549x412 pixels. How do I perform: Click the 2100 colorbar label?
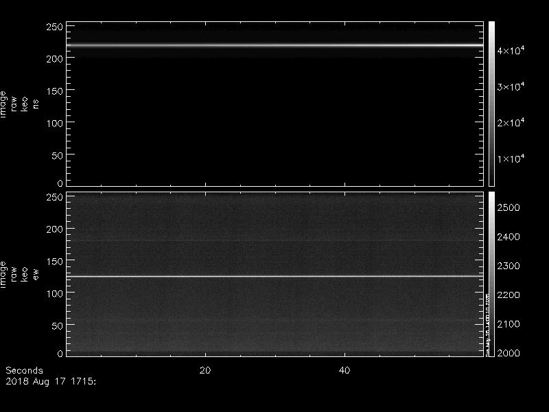509,324
